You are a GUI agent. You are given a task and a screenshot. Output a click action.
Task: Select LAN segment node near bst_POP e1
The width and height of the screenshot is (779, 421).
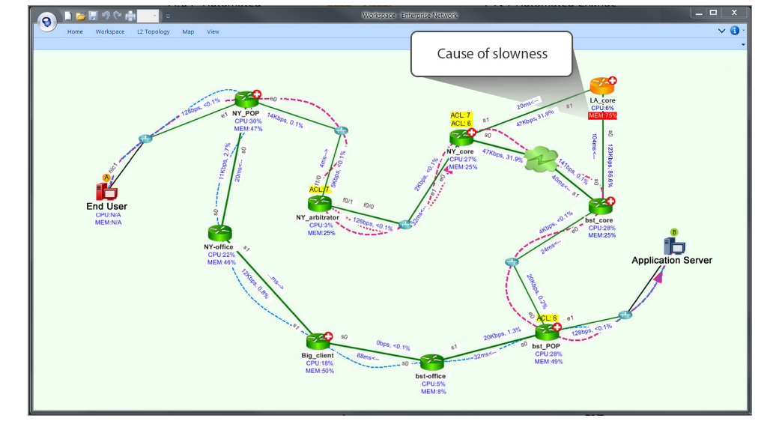point(625,315)
